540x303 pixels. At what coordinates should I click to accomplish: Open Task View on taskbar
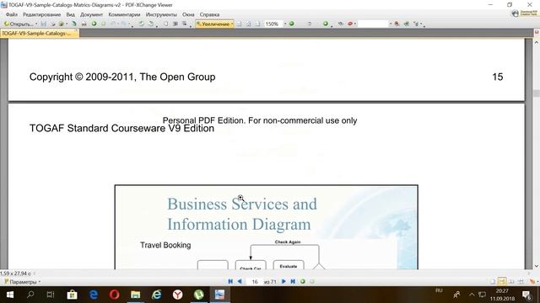click(51, 295)
